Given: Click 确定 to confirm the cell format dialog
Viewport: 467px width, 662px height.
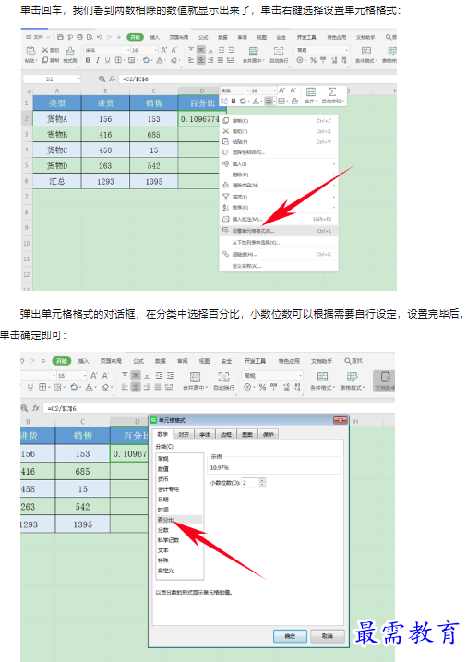Looking at the screenshot, I should pyautogui.click(x=290, y=636).
